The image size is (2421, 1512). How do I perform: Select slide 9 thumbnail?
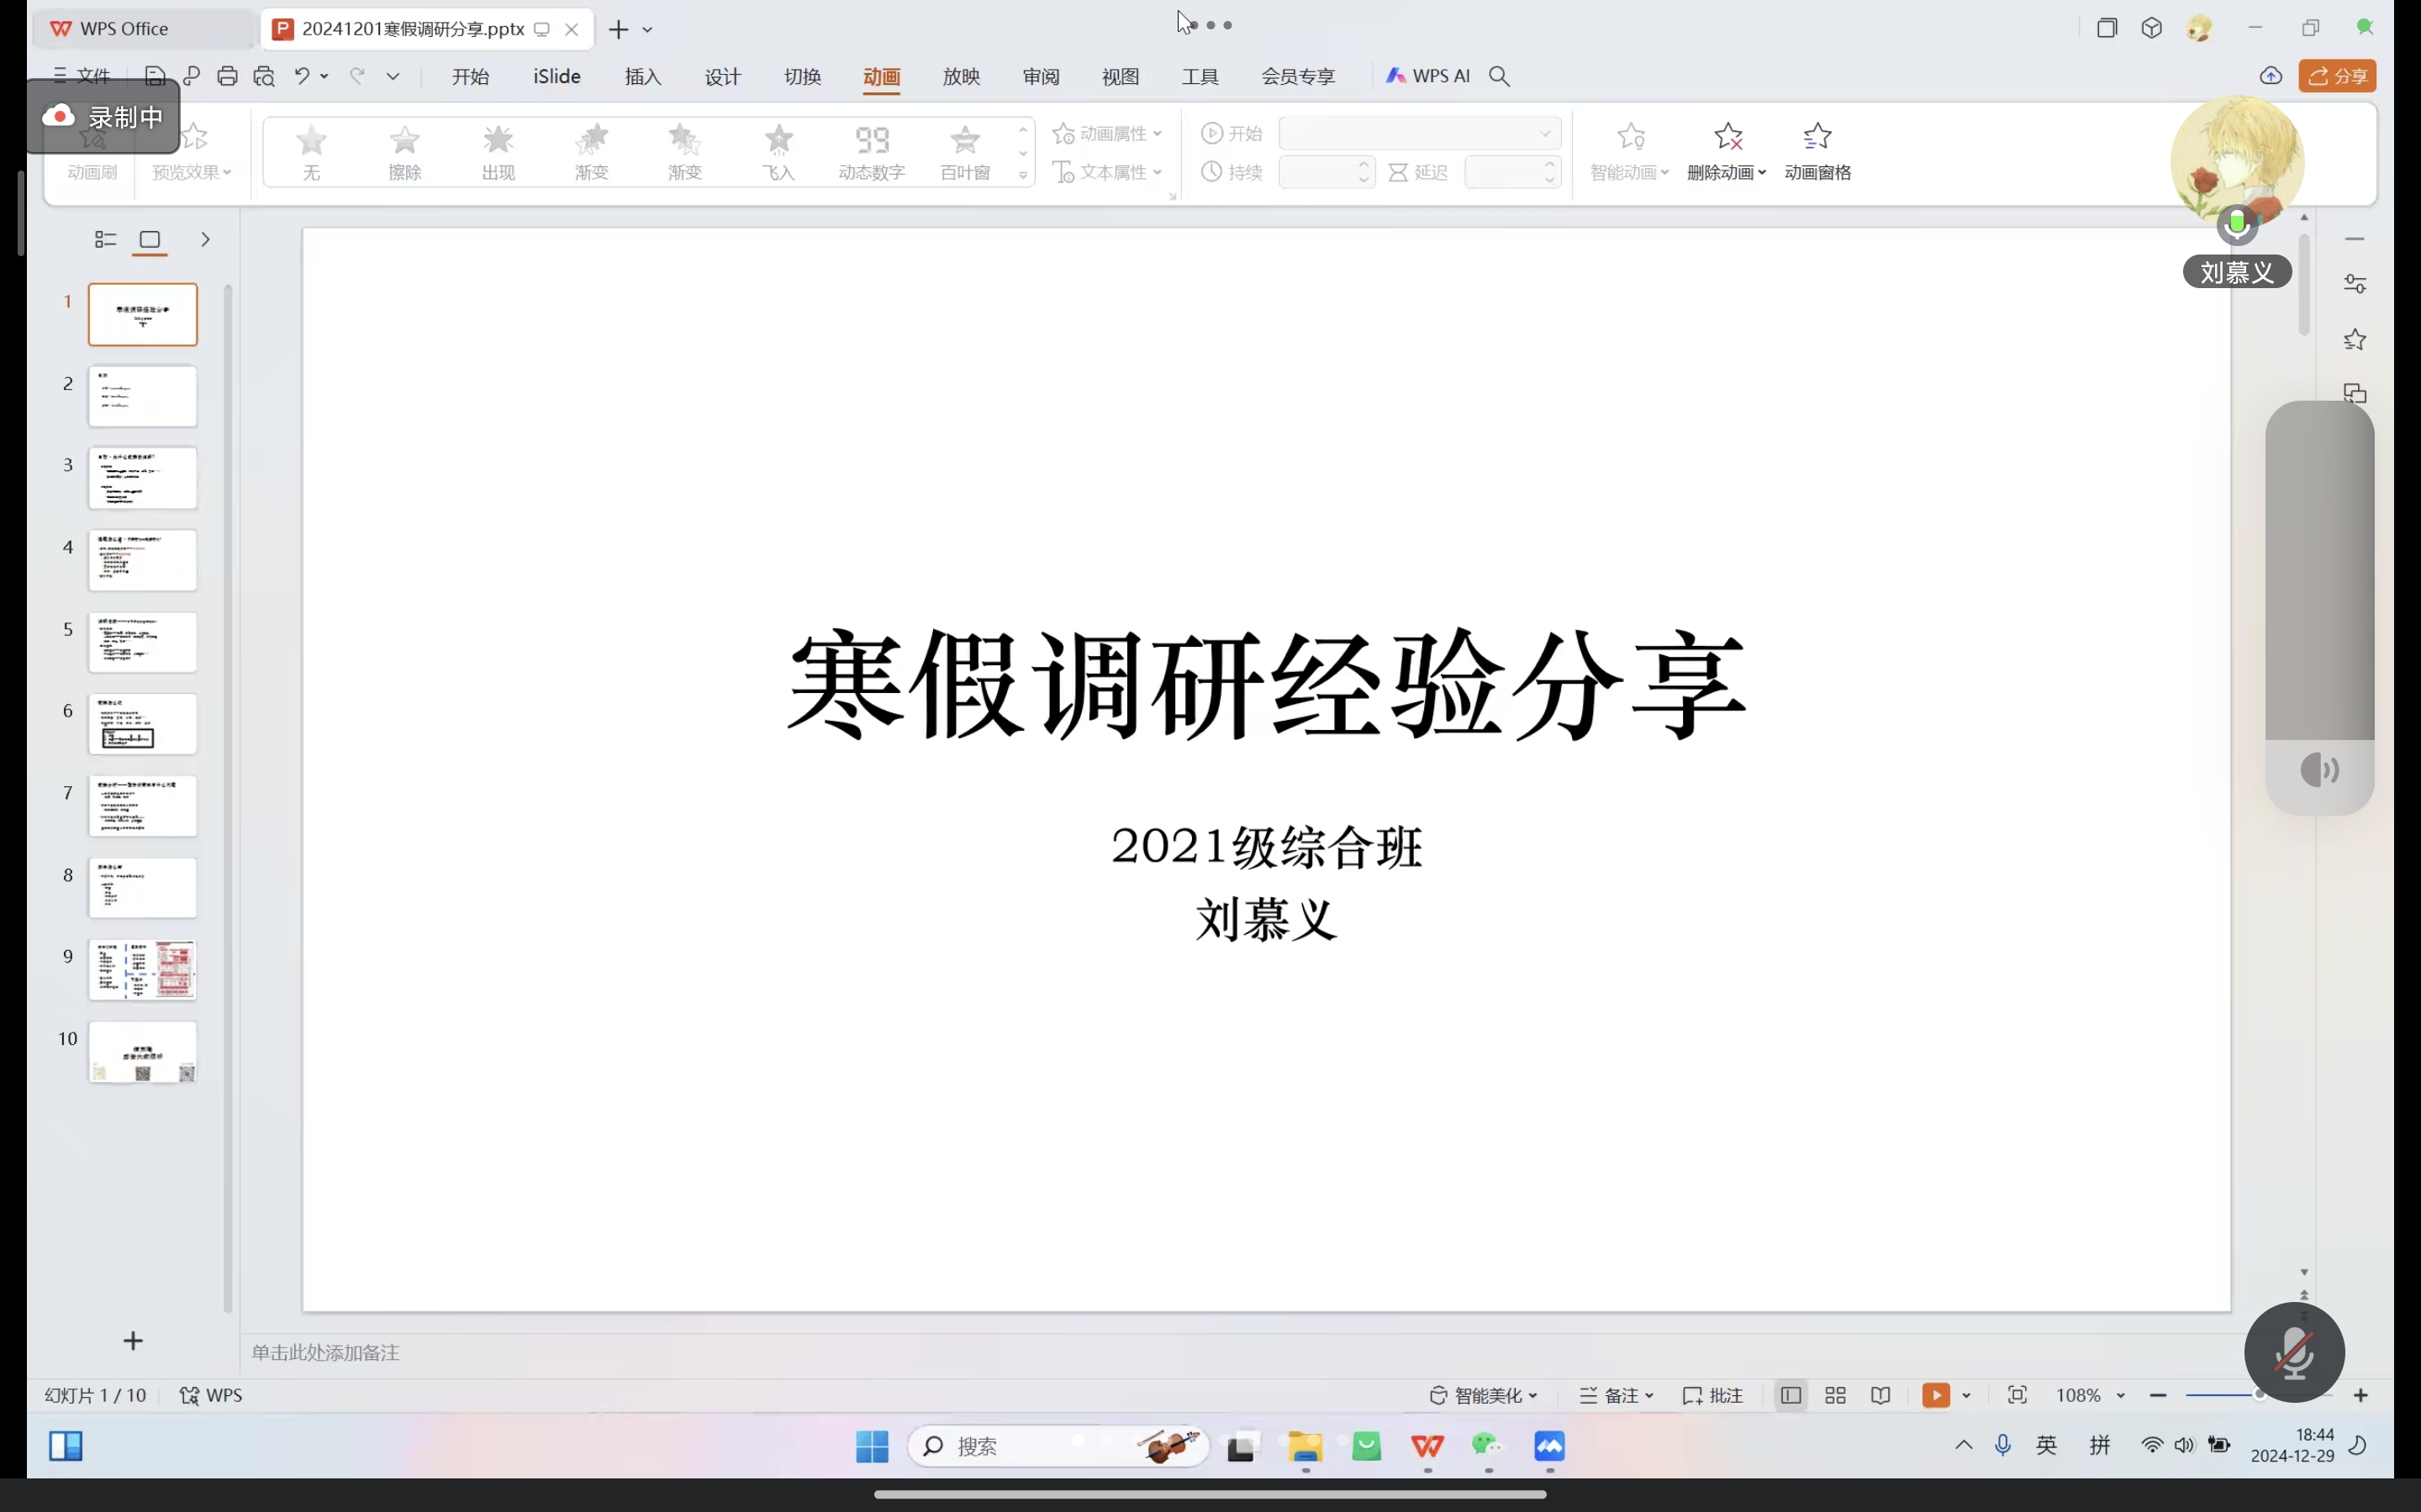point(143,969)
